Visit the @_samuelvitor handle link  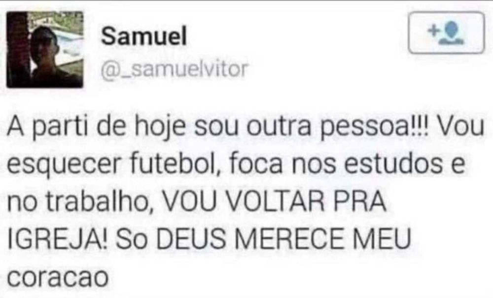pos(175,69)
